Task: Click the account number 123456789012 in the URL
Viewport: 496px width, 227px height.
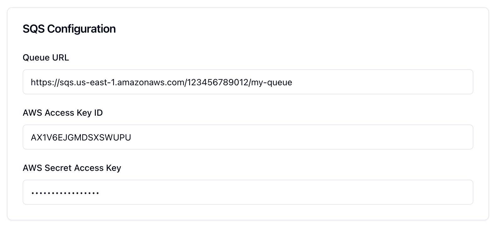Action: coord(218,82)
